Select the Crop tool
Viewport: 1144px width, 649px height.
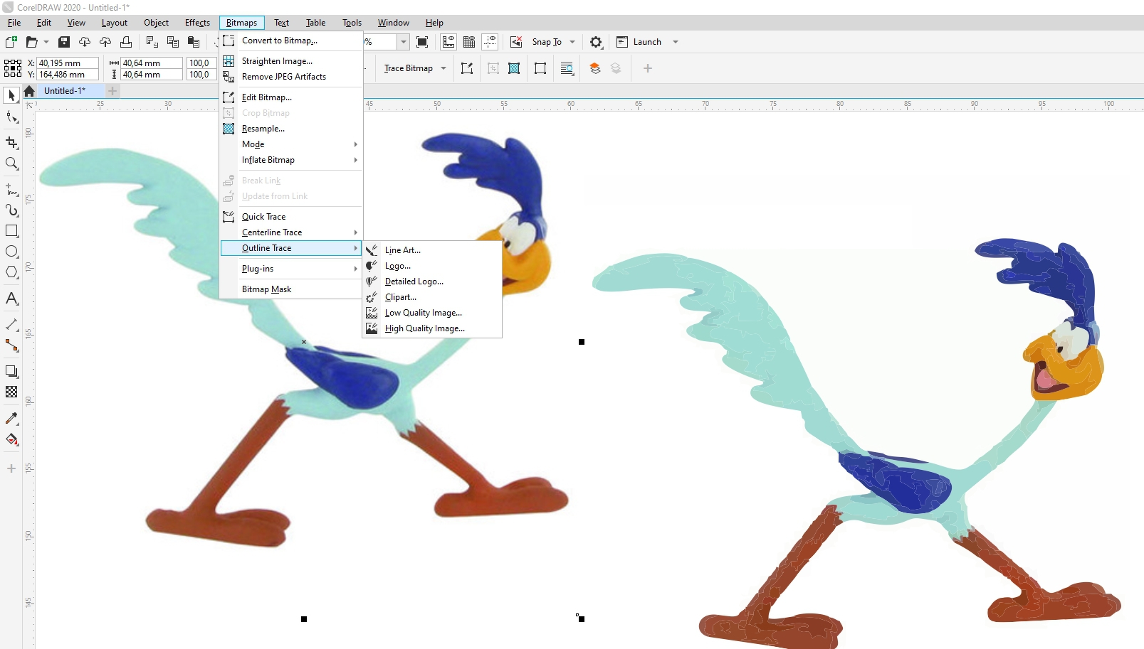pyautogui.click(x=11, y=143)
